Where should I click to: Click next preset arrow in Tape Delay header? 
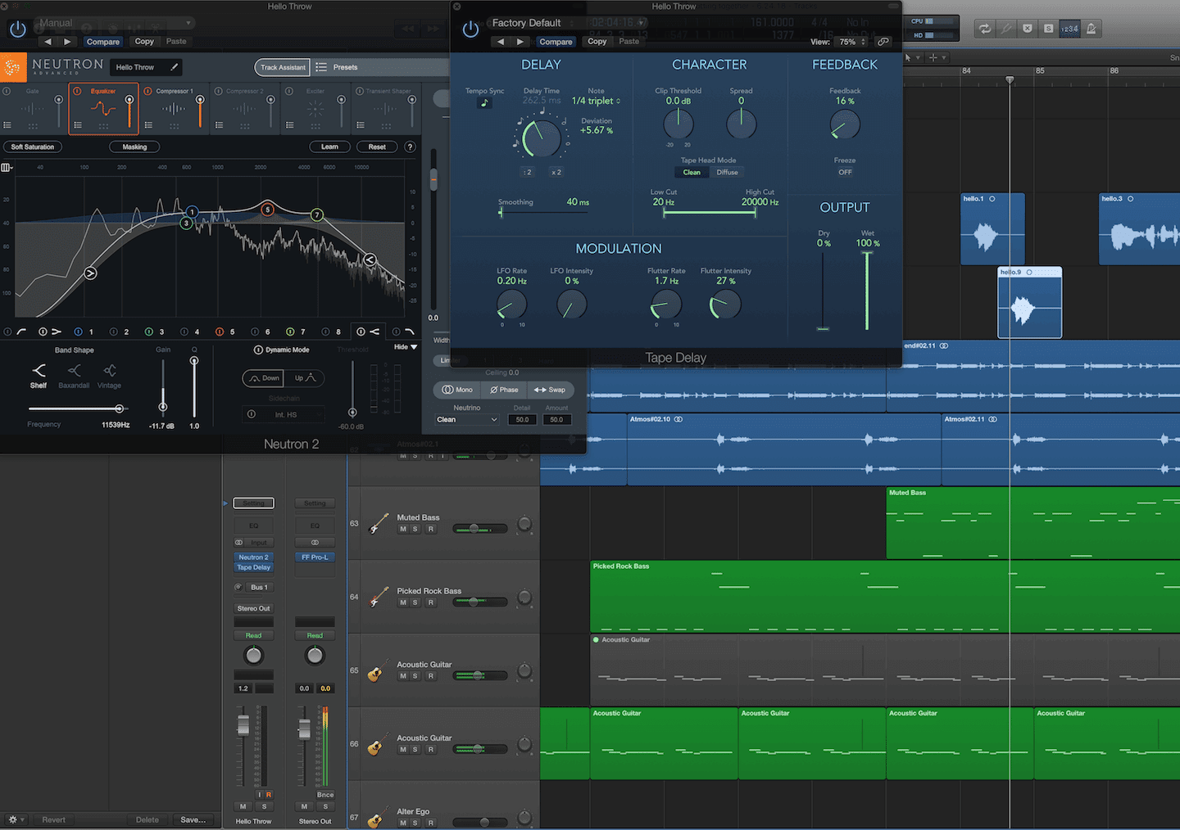tap(520, 41)
